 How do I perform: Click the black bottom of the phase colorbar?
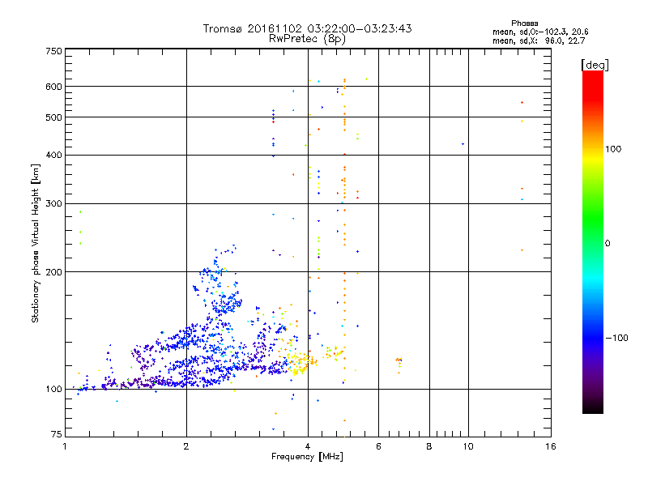(x=593, y=408)
